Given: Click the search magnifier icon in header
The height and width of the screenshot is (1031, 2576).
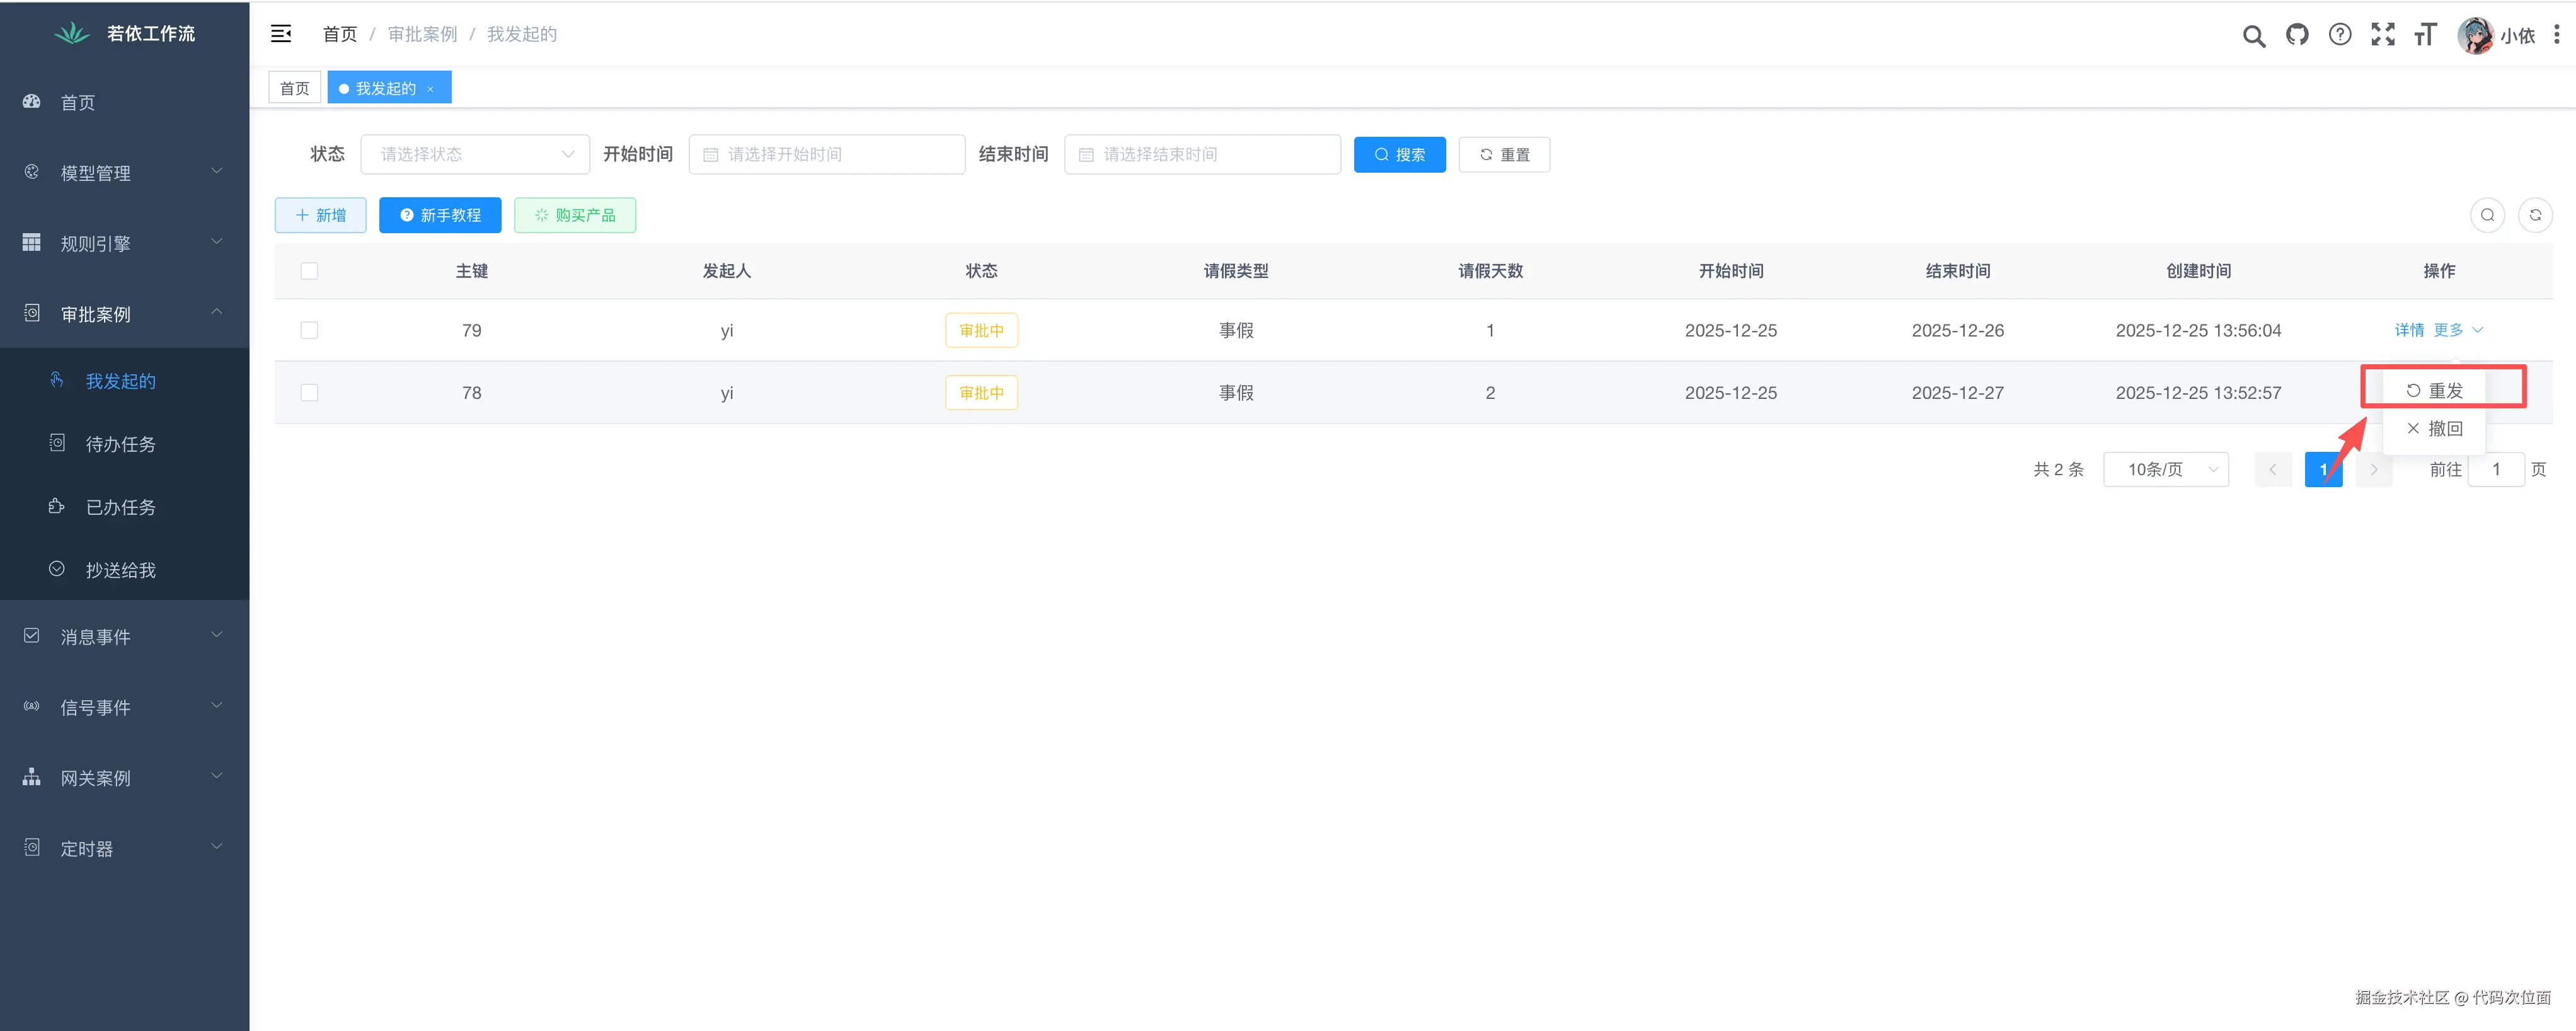Looking at the screenshot, I should tap(2253, 36).
